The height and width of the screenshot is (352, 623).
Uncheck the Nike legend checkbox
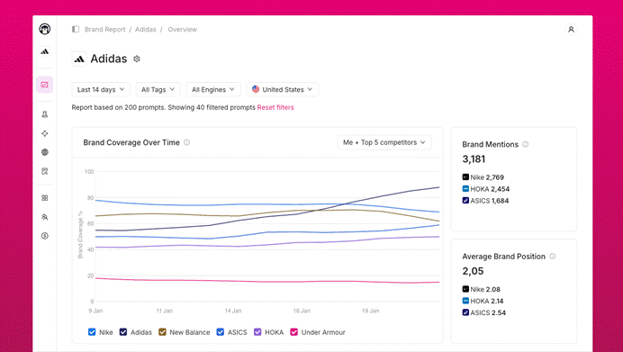coord(92,331)
